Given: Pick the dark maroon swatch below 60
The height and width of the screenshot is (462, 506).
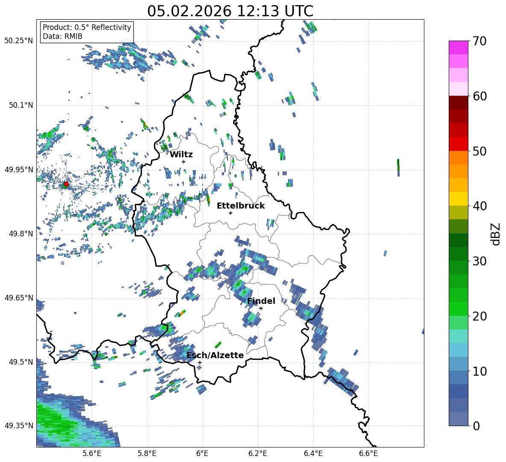Looking at the screenshot, I should [459, 102].
